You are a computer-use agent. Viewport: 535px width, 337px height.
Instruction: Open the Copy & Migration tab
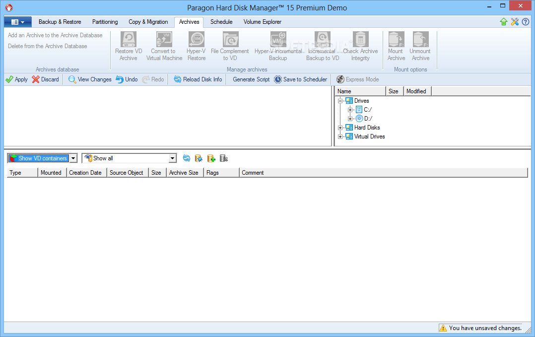pyautogui.click(x=148, y=22)
